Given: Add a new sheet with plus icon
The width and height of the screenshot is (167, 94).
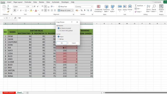Looking at the screenshot, I should click(27, 93).
